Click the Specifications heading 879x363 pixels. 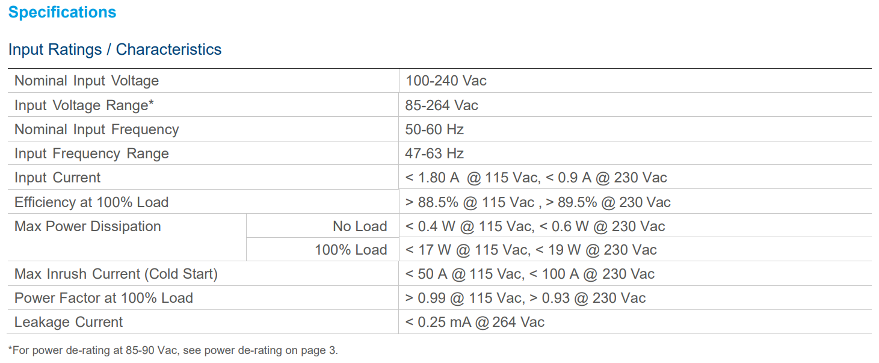tap(62, 13)
